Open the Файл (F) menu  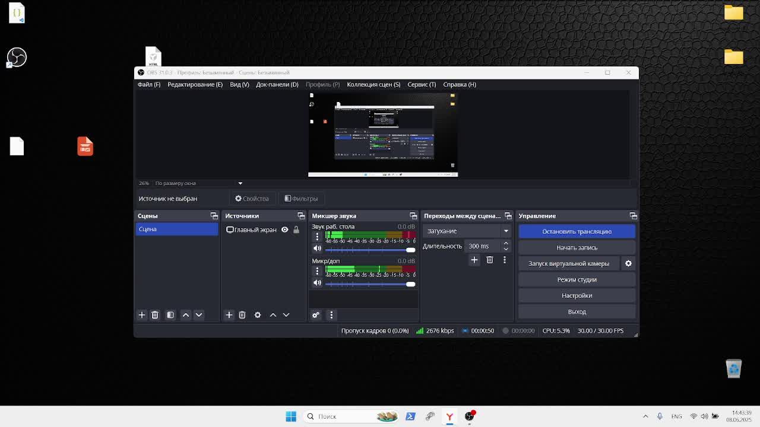149,84
